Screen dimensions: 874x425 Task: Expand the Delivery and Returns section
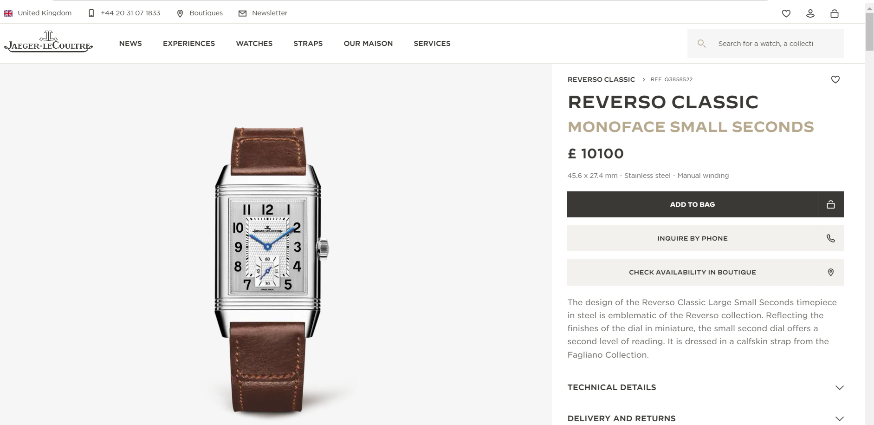tap(706, 418)
